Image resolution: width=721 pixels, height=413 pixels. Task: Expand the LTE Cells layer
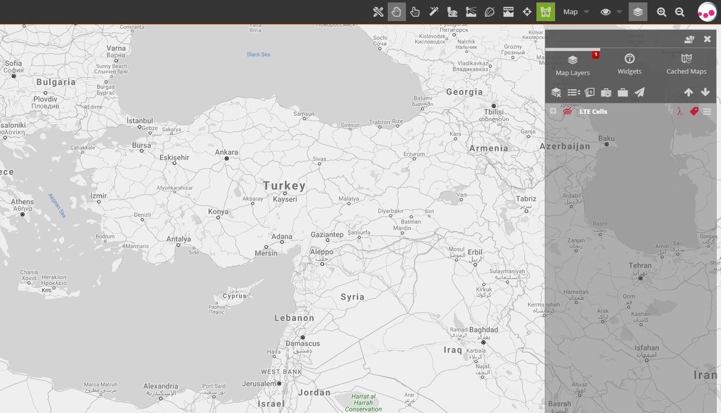click(553, 112)
